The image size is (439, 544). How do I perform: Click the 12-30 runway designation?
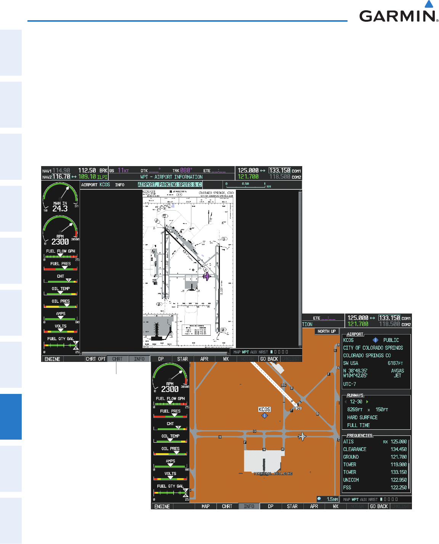tap(356, 402)
